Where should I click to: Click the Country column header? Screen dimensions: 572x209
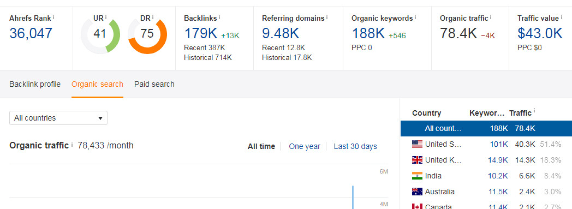point(426,113)
